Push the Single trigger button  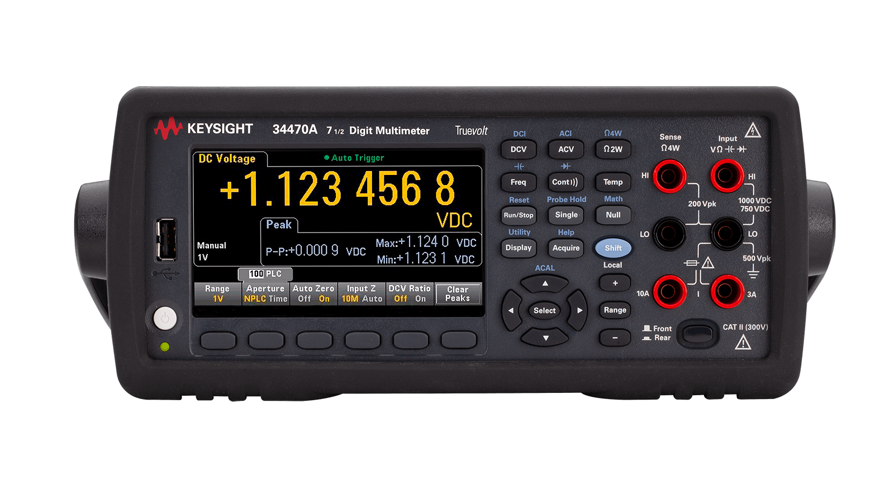(566, 215)
